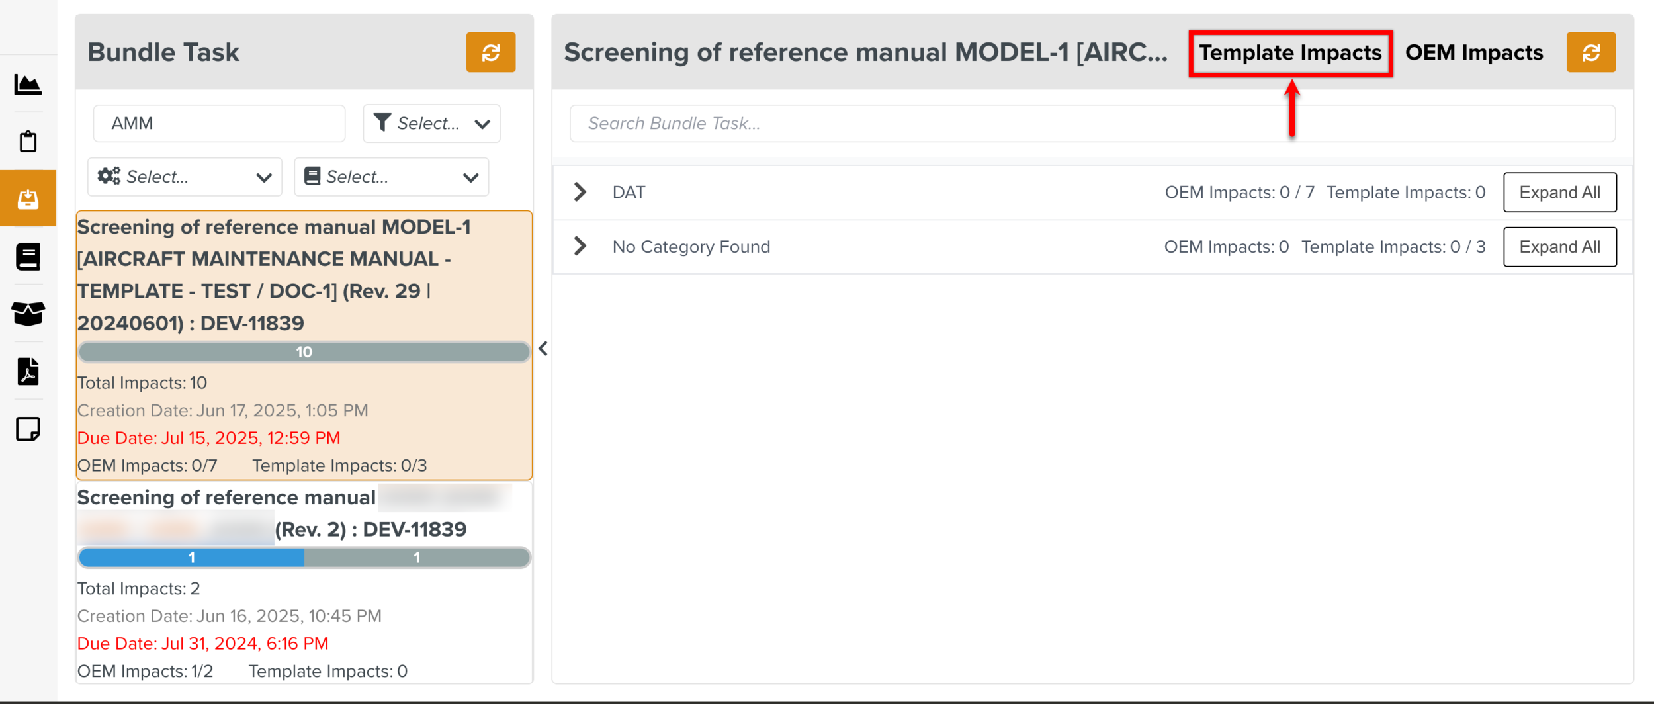Click Expand All for No Category Found
The image size is (1654, 704).
(1559, 247)
